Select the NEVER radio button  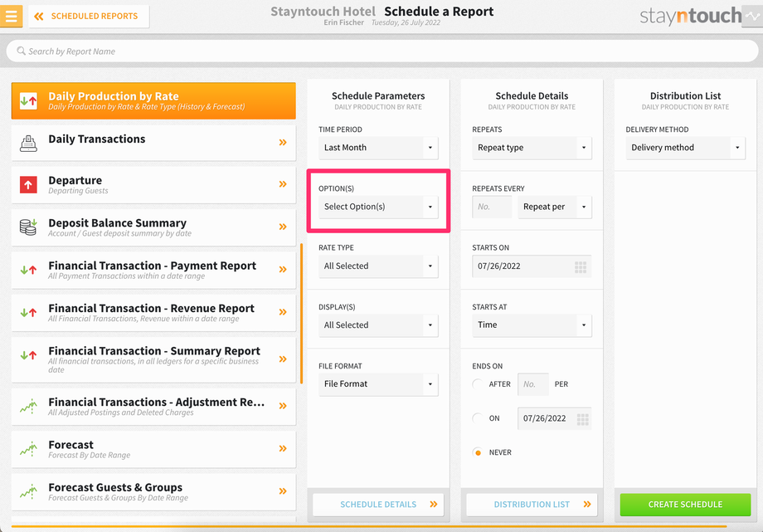tap(478, 452)
